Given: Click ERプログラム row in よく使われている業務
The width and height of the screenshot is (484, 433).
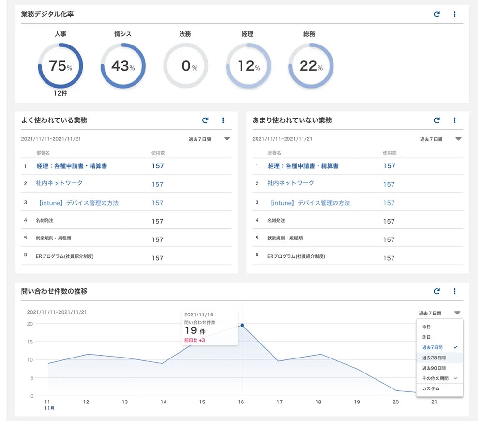Looking at the screenshot, I should coord(126,256).
